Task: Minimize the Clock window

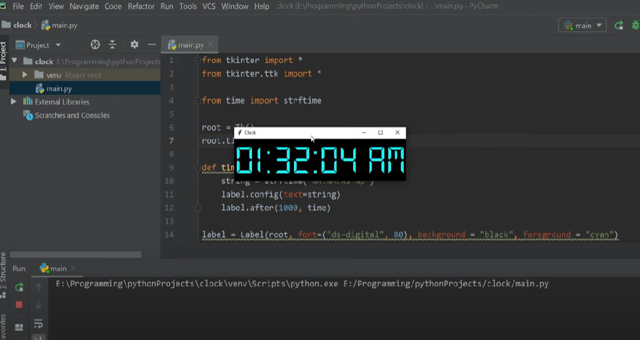Action: (x=364, y=132)
